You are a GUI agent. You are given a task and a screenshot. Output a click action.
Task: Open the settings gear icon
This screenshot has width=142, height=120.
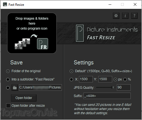tap(116, 16)
